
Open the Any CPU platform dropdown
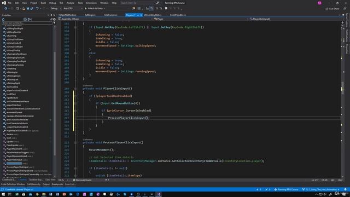tap(73, 9)
